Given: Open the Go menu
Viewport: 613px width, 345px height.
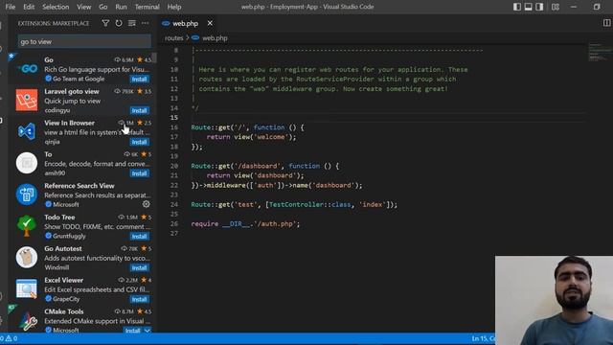Looking at the screenshot, I should pyautogui.click(x=102, y=7).
